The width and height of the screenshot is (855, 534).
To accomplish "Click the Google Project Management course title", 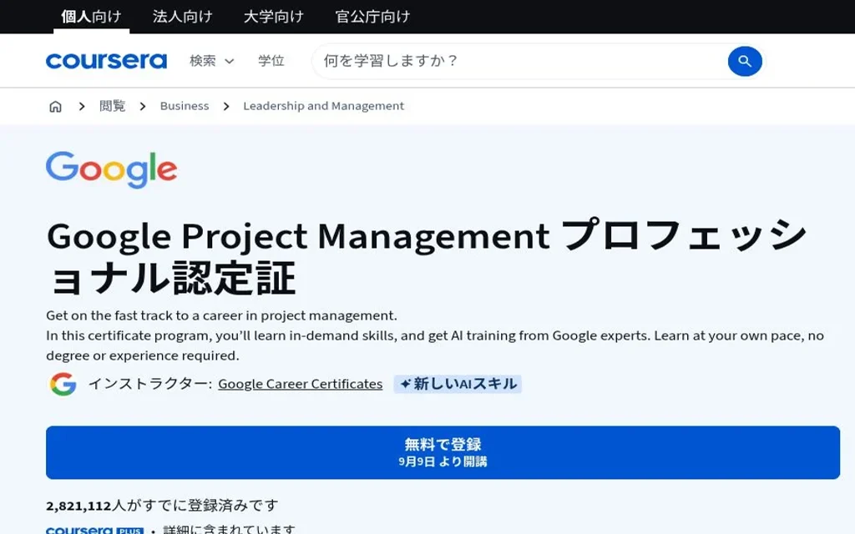I will 427,257.
